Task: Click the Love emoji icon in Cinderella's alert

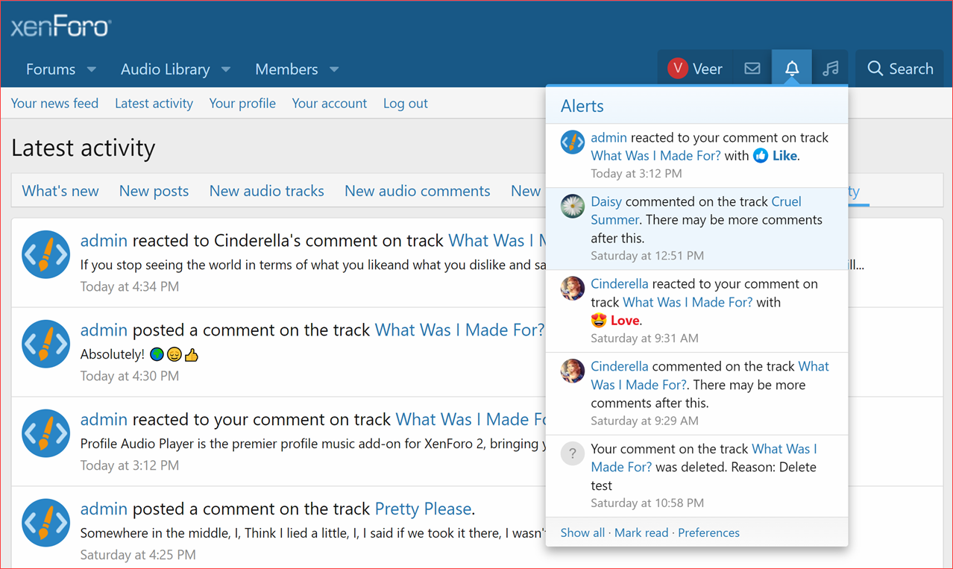Action: (597, 320)
